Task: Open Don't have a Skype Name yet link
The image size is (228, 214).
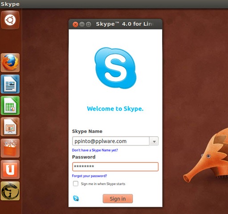Action: [95, 150]
